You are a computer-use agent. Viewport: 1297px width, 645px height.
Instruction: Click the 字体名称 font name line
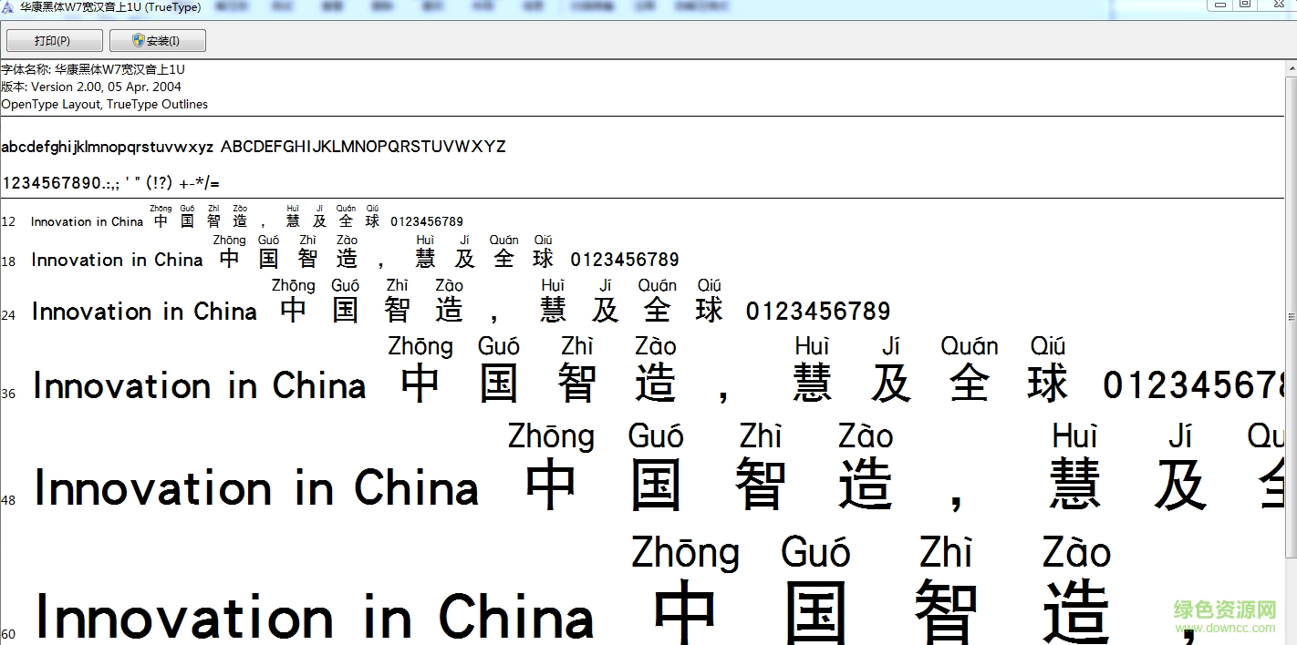click(93, 69)
